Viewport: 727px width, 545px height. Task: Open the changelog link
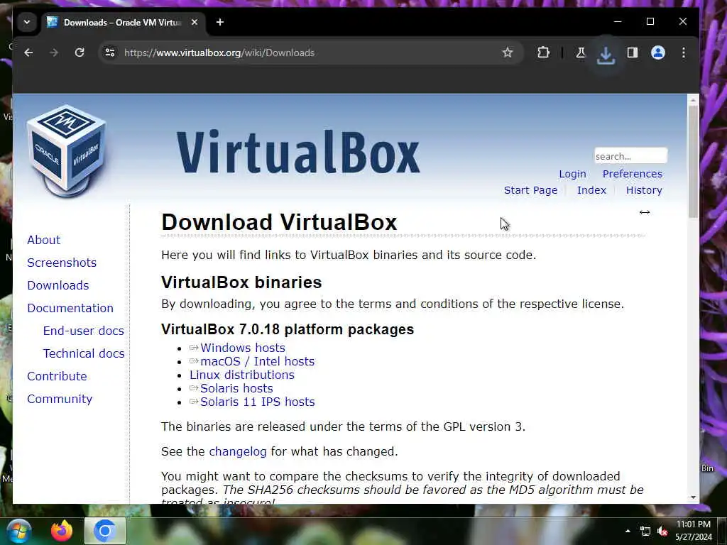[x=238, y=451]
